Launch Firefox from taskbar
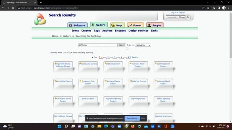Screen dimensions: 232x130 (133, 126)
